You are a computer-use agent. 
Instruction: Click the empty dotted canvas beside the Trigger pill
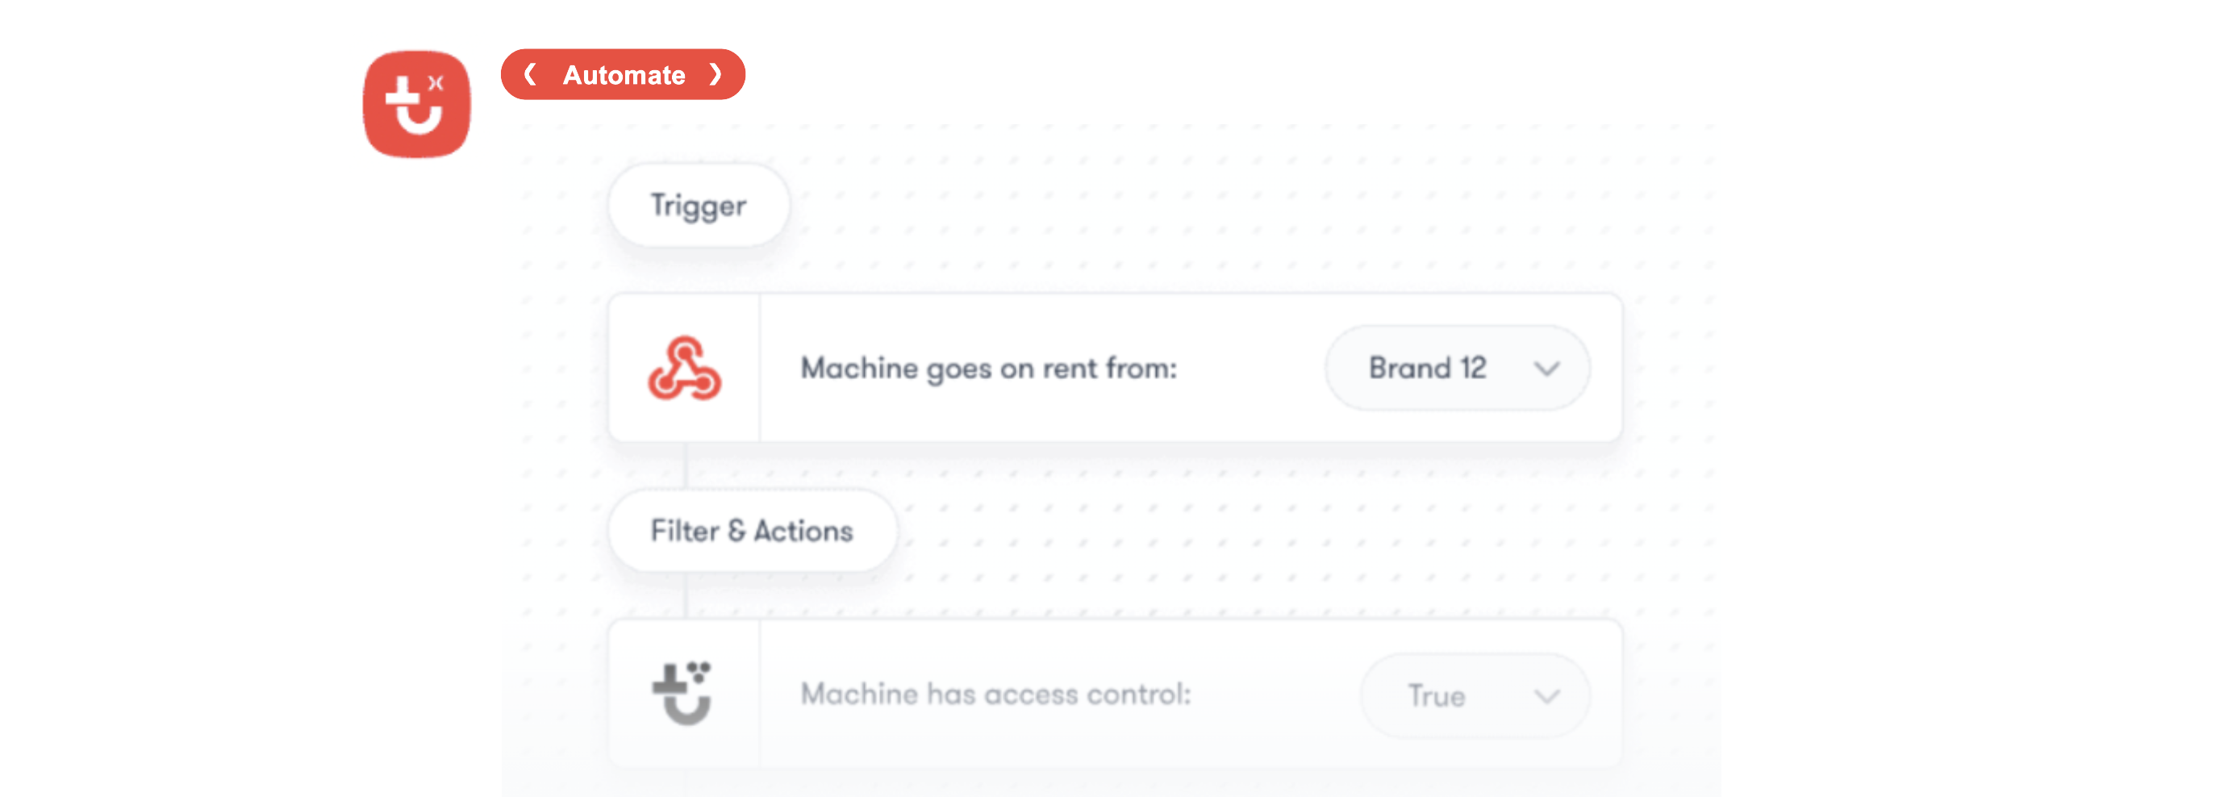pyautogui.click(x=1124, y=207)
